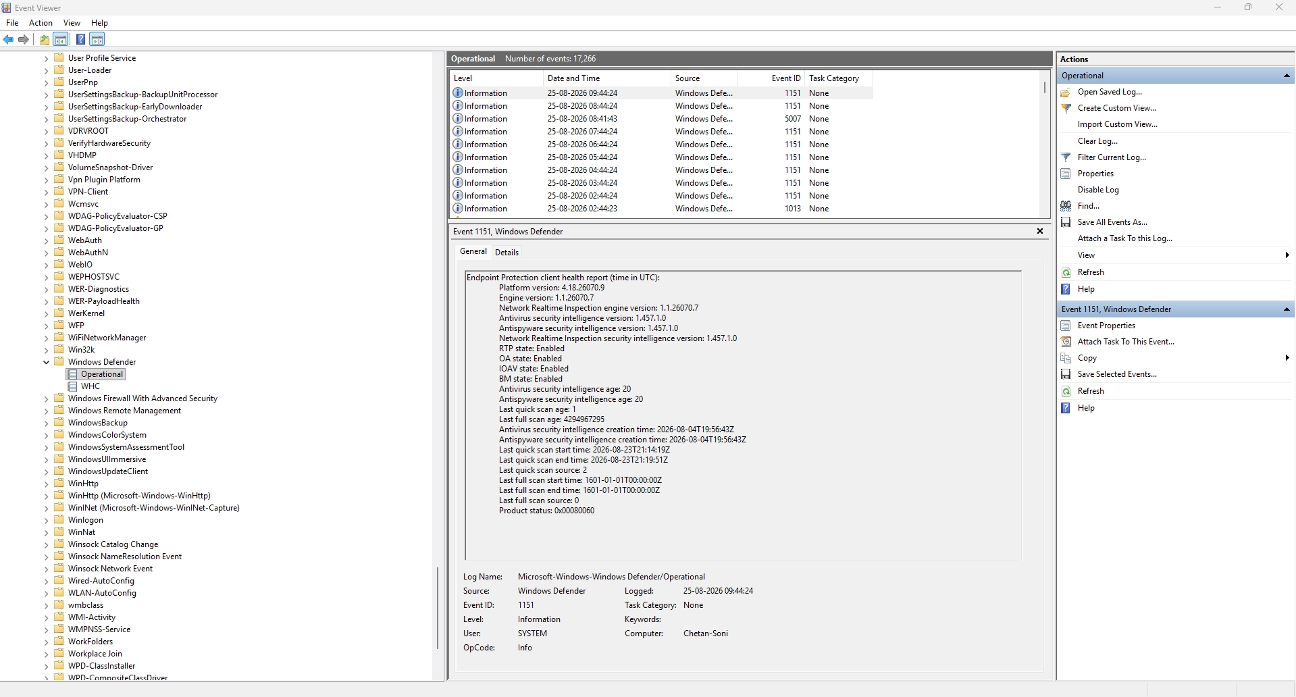Screen dimensions: 1296x697
Task: Sort by Event ID column header
Action: (x=771, y=78)
